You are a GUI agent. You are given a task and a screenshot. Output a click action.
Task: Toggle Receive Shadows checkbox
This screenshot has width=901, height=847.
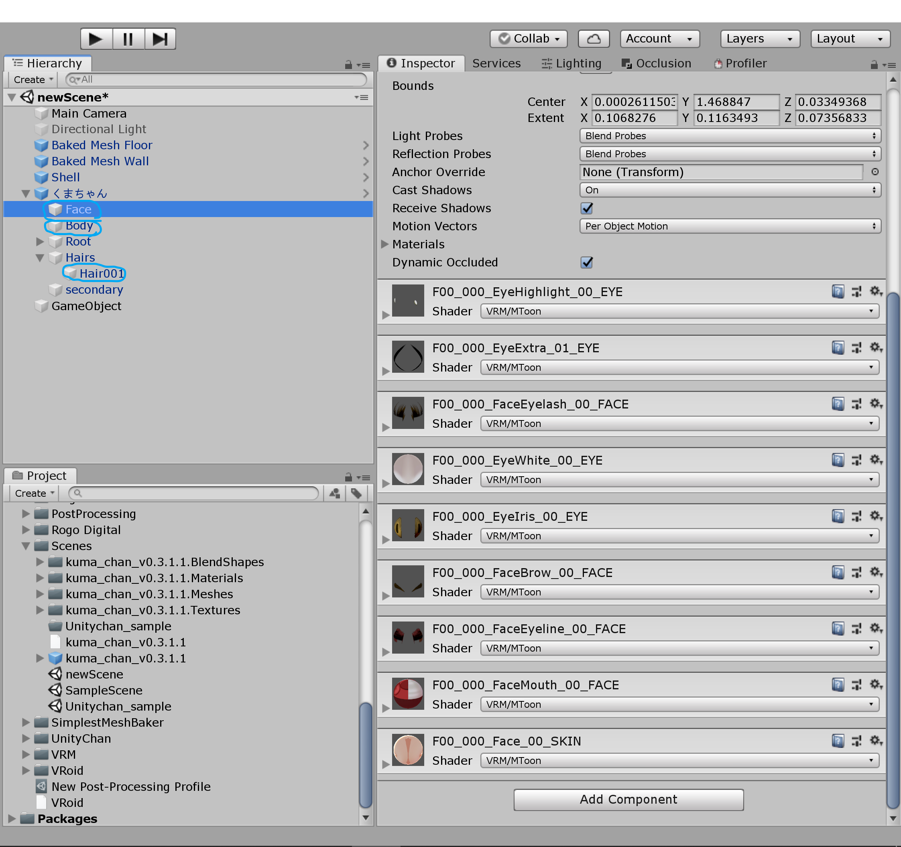[x=586, y=208]
